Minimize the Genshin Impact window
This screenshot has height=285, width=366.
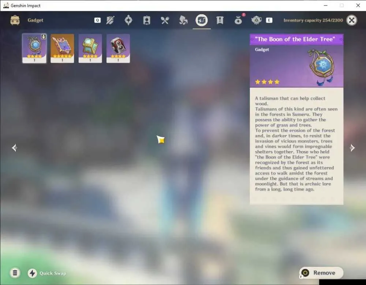point(326,5)
